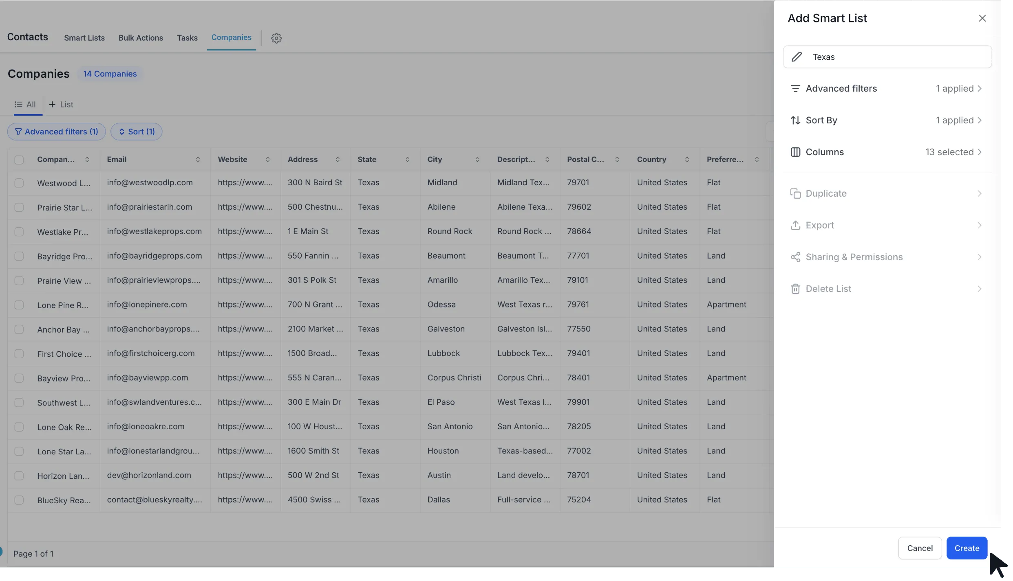Click the 14 Companies count badge
1013x581 pixels.
click(x=110, y=74)
